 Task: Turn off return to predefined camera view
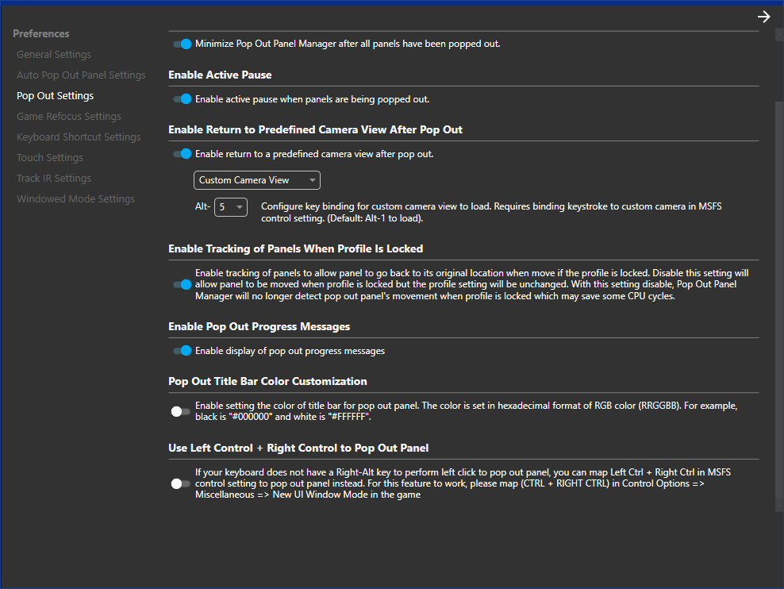[x=183, y=154]
